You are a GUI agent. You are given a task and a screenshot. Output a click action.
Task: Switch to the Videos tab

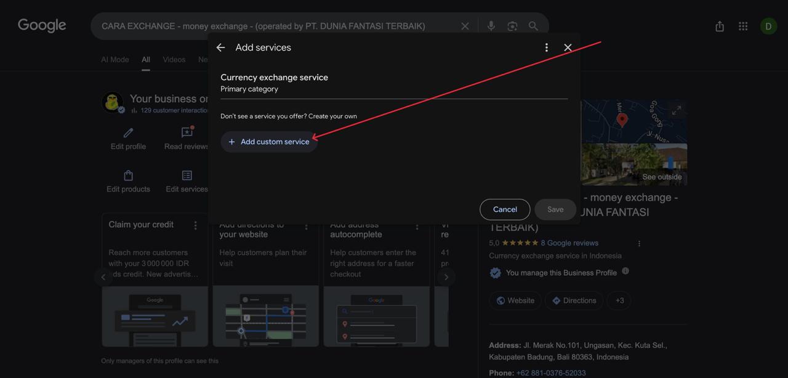point(174,60)
